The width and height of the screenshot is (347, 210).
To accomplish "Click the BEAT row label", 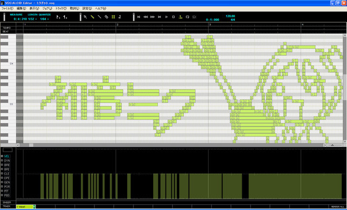I will pos(6,32).
